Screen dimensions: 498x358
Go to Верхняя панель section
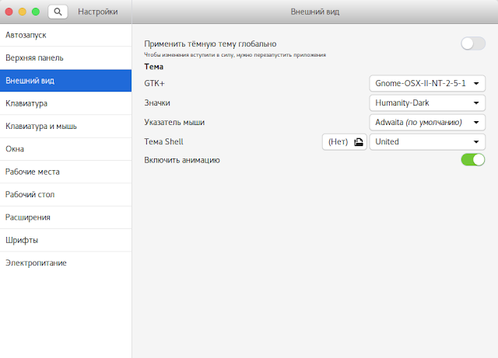(65, 58)
